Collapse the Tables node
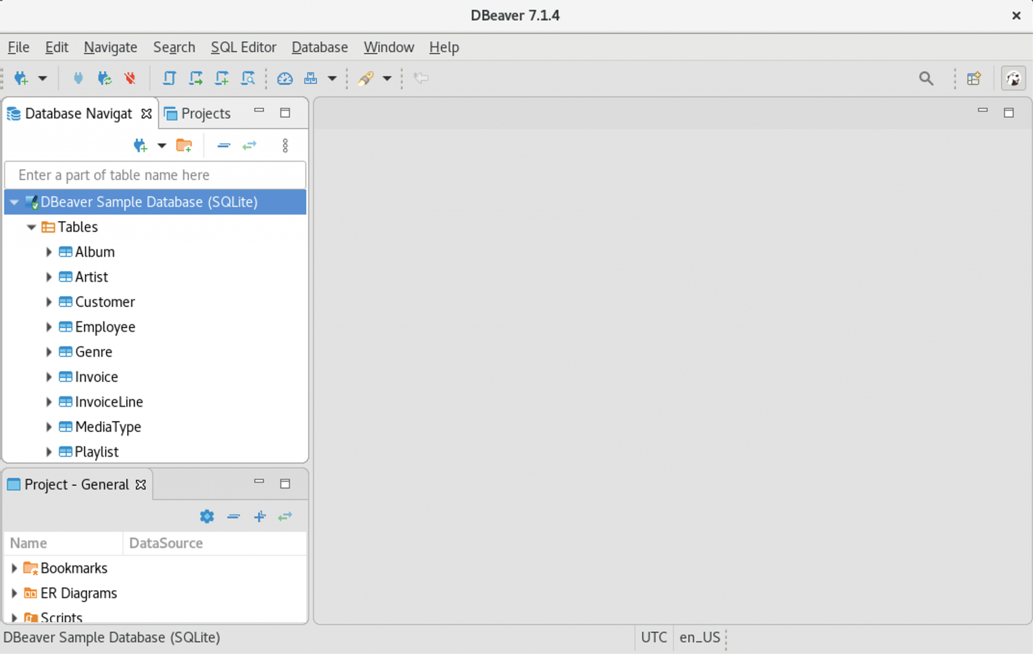 pos(31,227)
